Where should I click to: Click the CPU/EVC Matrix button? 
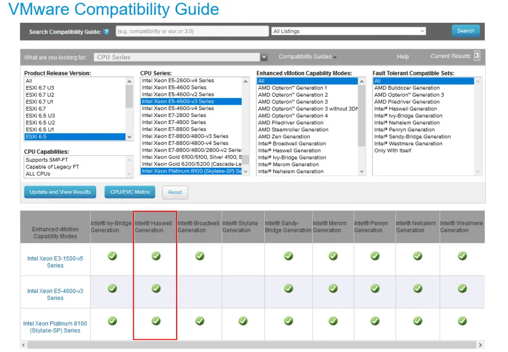coord(130,192)
